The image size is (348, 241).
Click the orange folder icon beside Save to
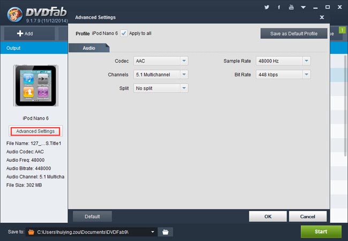tap(31, 232)
